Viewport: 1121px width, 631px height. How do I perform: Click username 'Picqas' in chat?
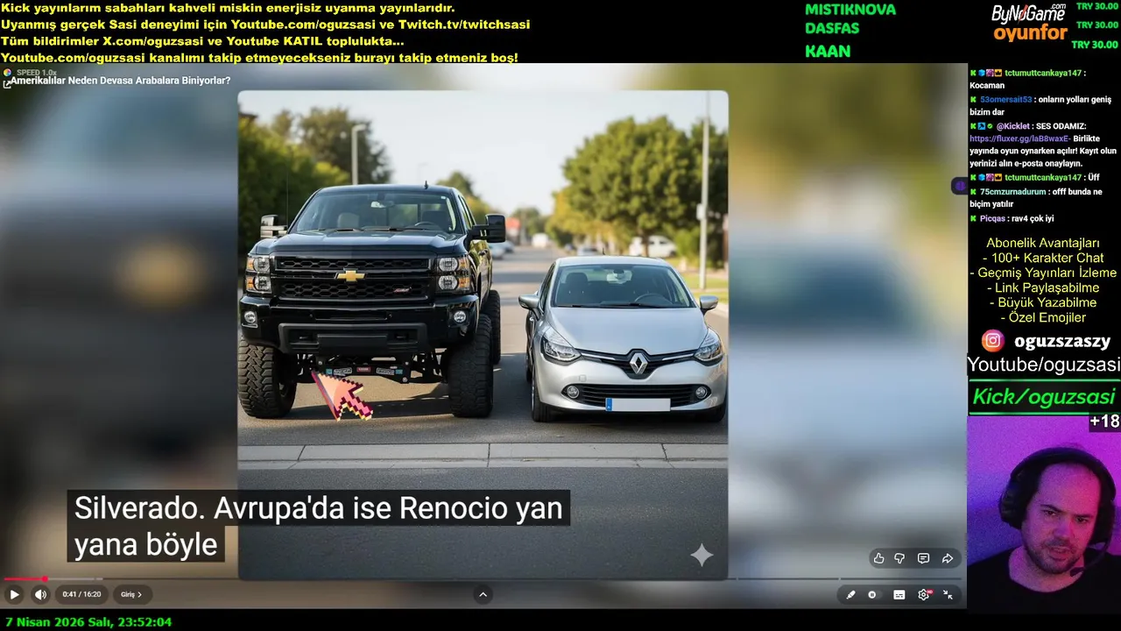(992, 218)
